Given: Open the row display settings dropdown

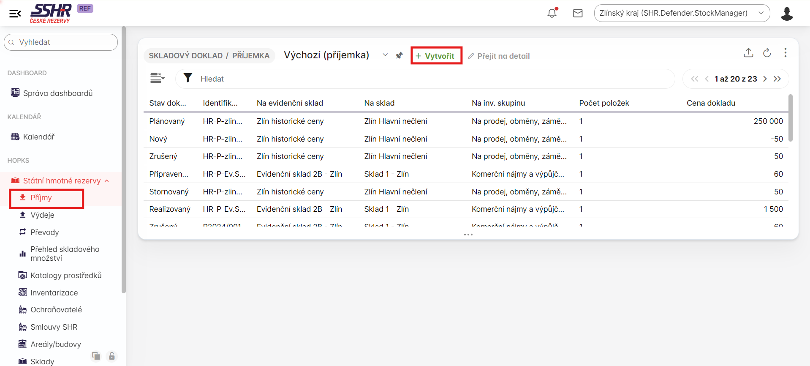Looking at the screenshot, I should pyautogui.click(x=157, y=78).
